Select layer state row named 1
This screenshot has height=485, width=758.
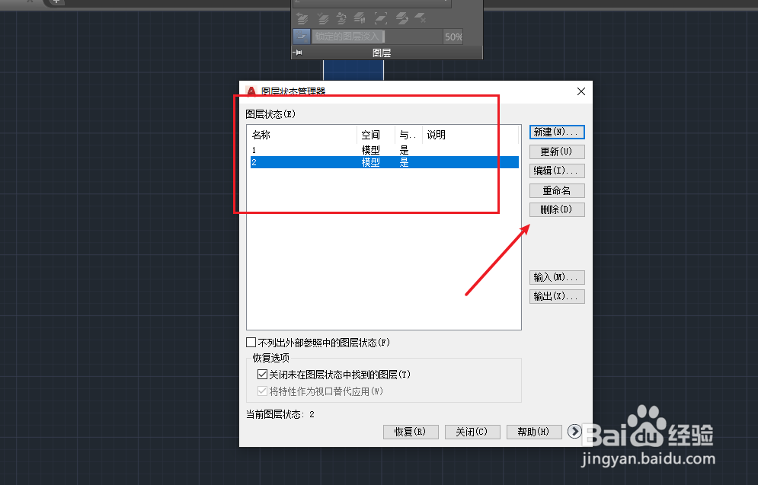tap(384, 150)
